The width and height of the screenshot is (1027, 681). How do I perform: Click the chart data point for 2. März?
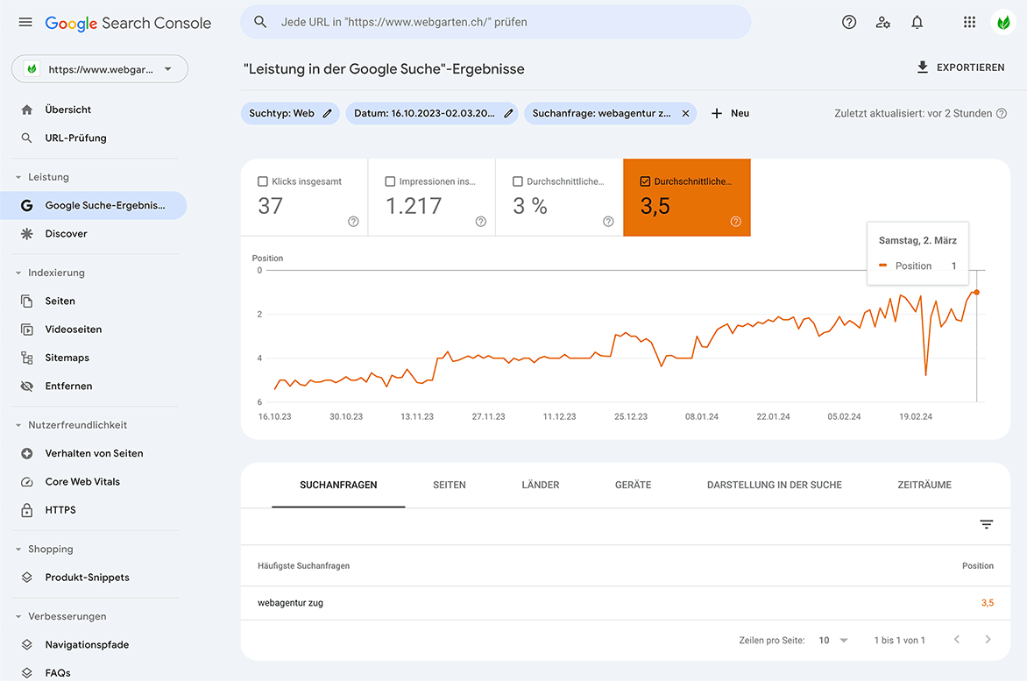point(976,292)
